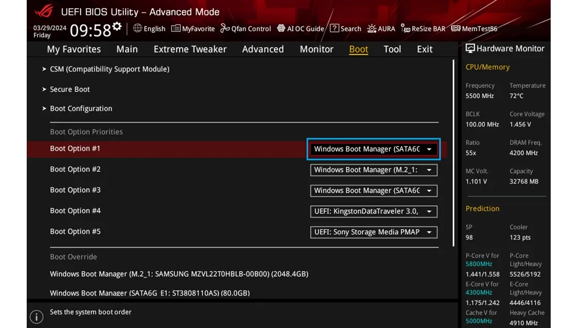Click the 32768 MB capacity value
Screen dimensions: 581x328
pyautogui.click(x=524, y=181)
